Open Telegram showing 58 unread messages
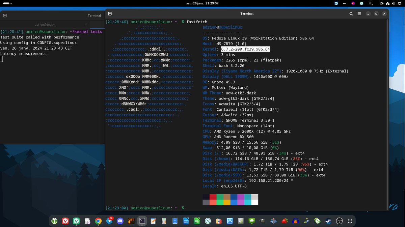The height and width of the screenshot is (227, 405). tap(109, 221)
